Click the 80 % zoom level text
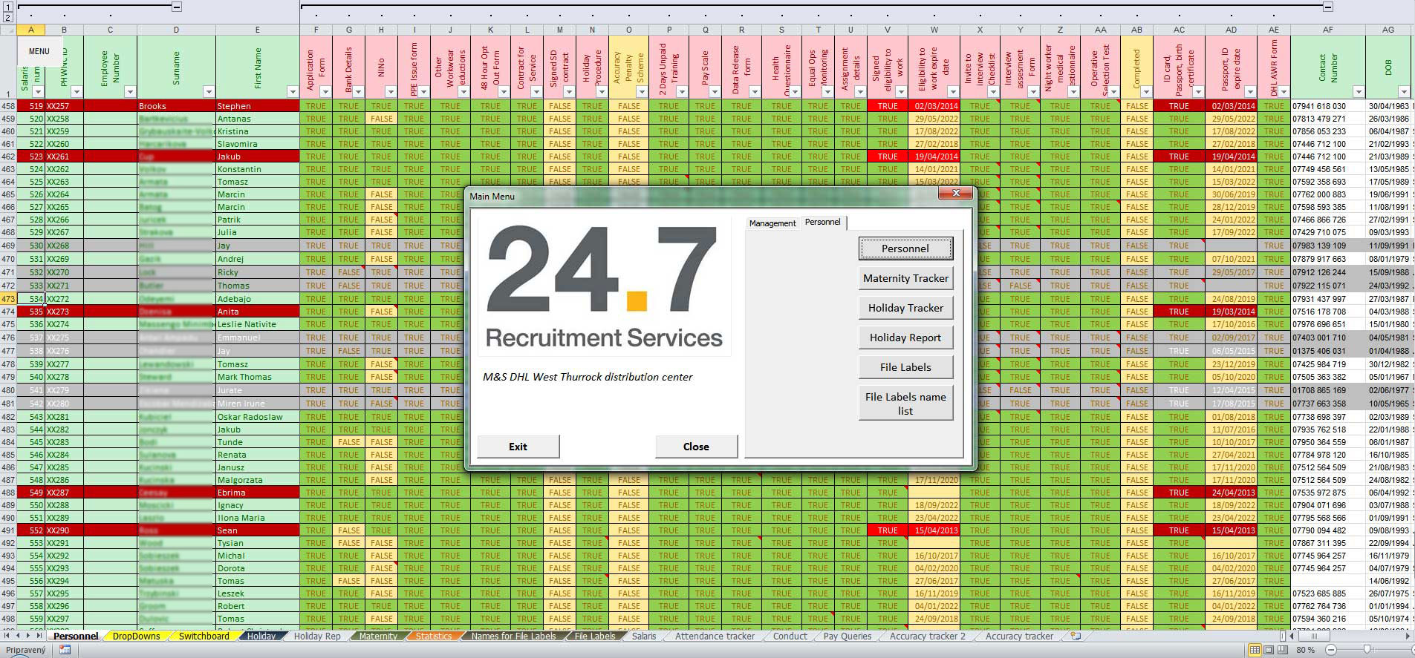 tap(1306, 650)
